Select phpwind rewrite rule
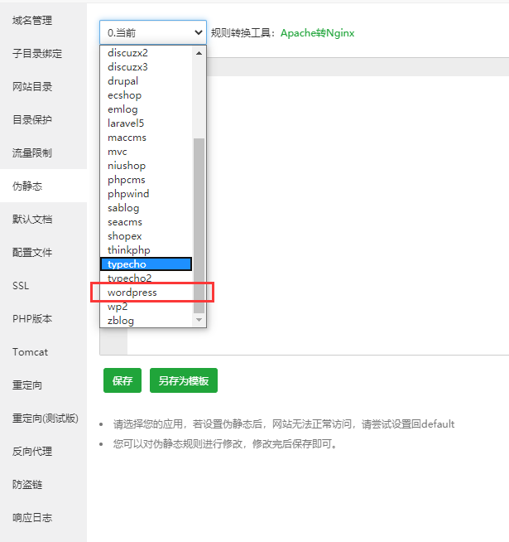Viewport: 509px width, 542px height. coord(146,194)
